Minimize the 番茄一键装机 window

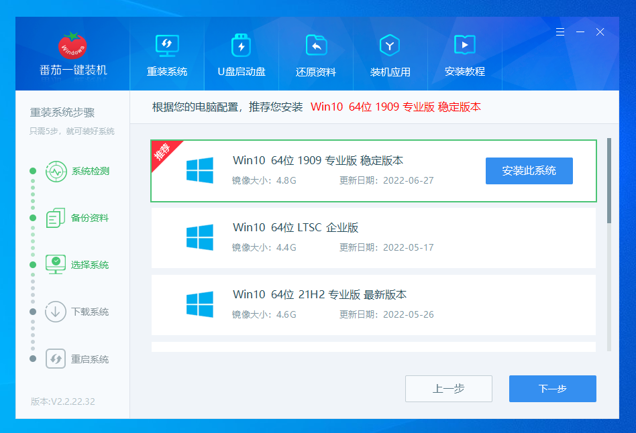point(580,32)
